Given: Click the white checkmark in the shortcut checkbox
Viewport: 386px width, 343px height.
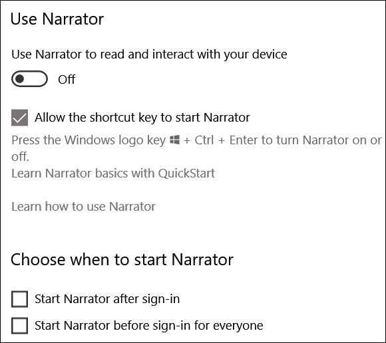Looking at the screenshot, I should 20,118.
